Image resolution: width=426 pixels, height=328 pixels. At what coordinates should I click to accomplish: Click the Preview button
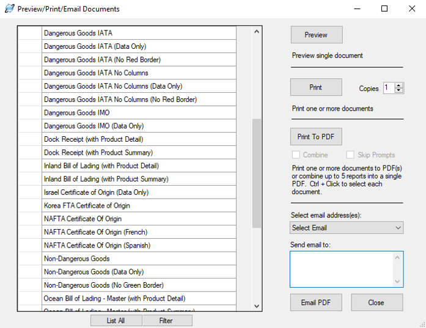[x=317, y=35]
